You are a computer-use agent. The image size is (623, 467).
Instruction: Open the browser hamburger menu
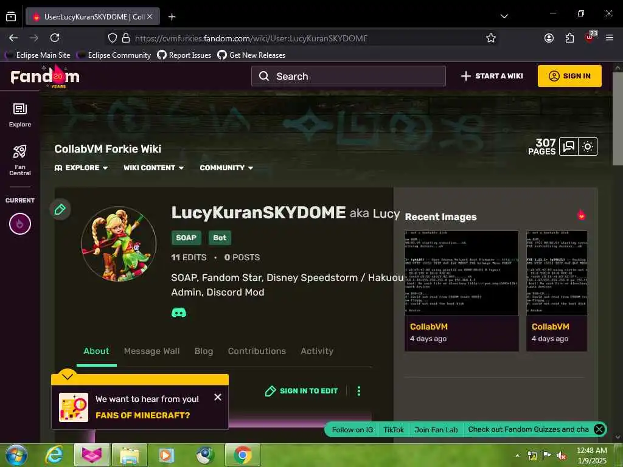pyautogui.click(x=610, y=38)
